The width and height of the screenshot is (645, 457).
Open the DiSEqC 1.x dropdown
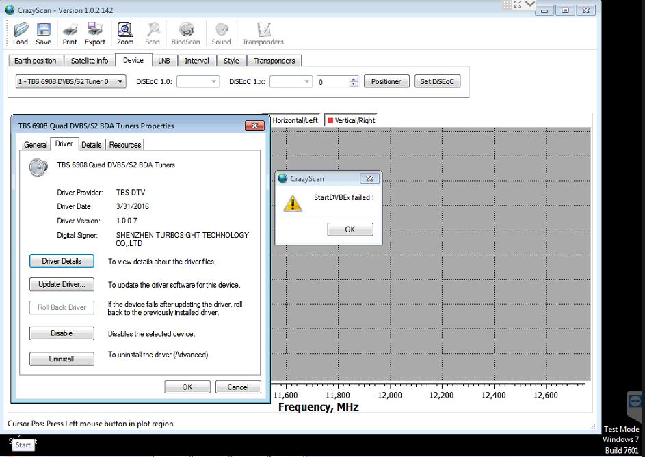pyautogui.click(x=291, y=81)
